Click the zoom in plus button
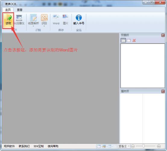Image resolution: width=167 pixels, height=151 pixels. pos(159,146)
